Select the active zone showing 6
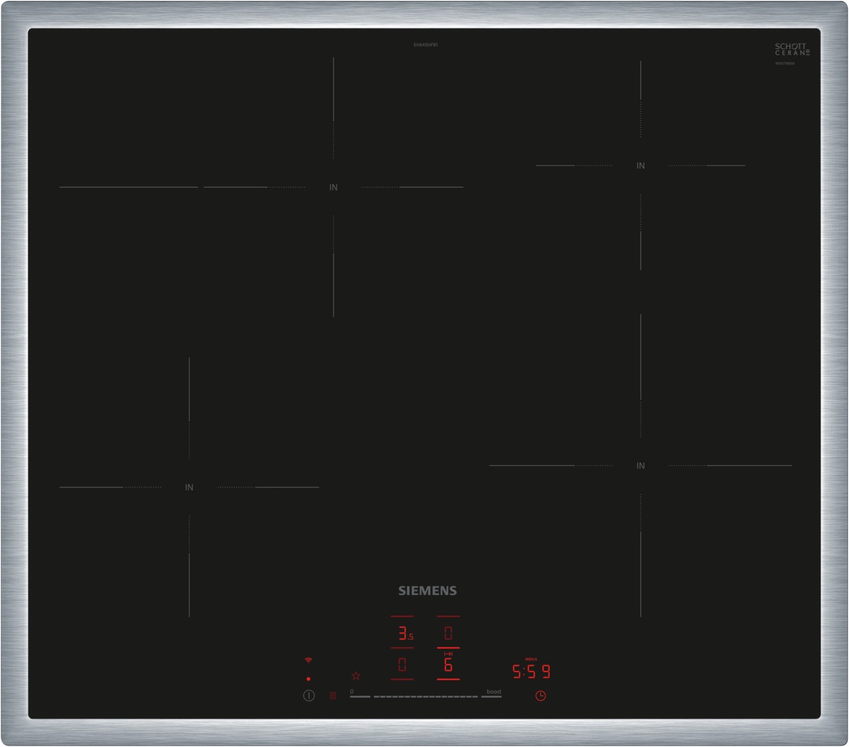 coord(448,664)
